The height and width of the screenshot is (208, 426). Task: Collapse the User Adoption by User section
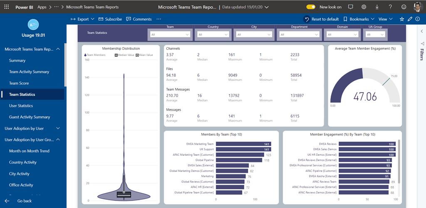point(58,128)
